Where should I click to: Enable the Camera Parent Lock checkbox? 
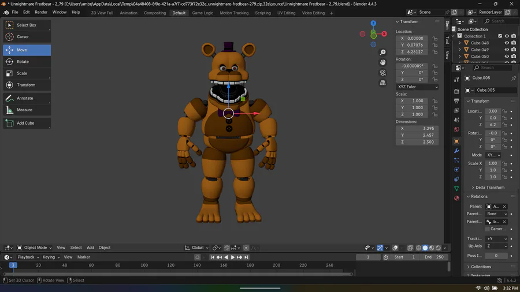487,229
